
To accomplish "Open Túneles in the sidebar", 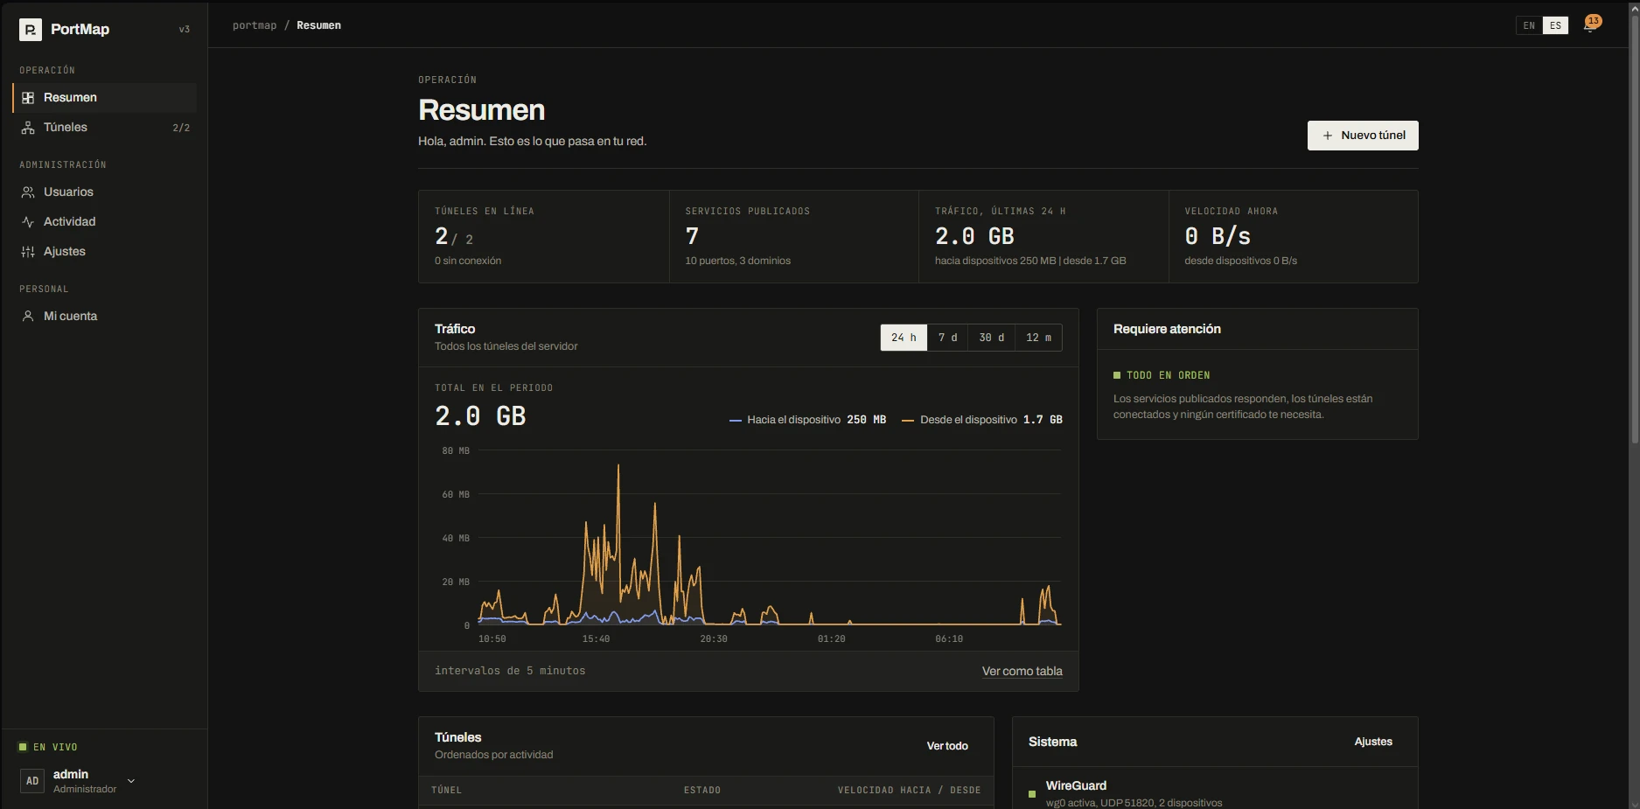I will [105, 128].
